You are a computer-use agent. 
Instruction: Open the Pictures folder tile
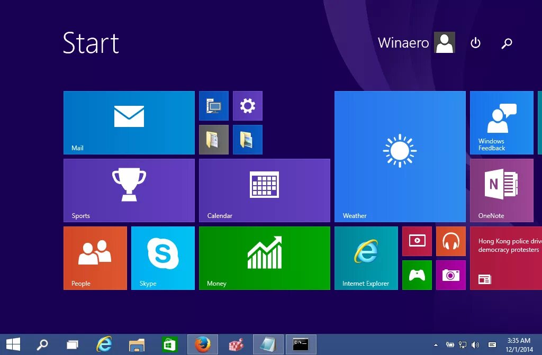click(248, 140)
